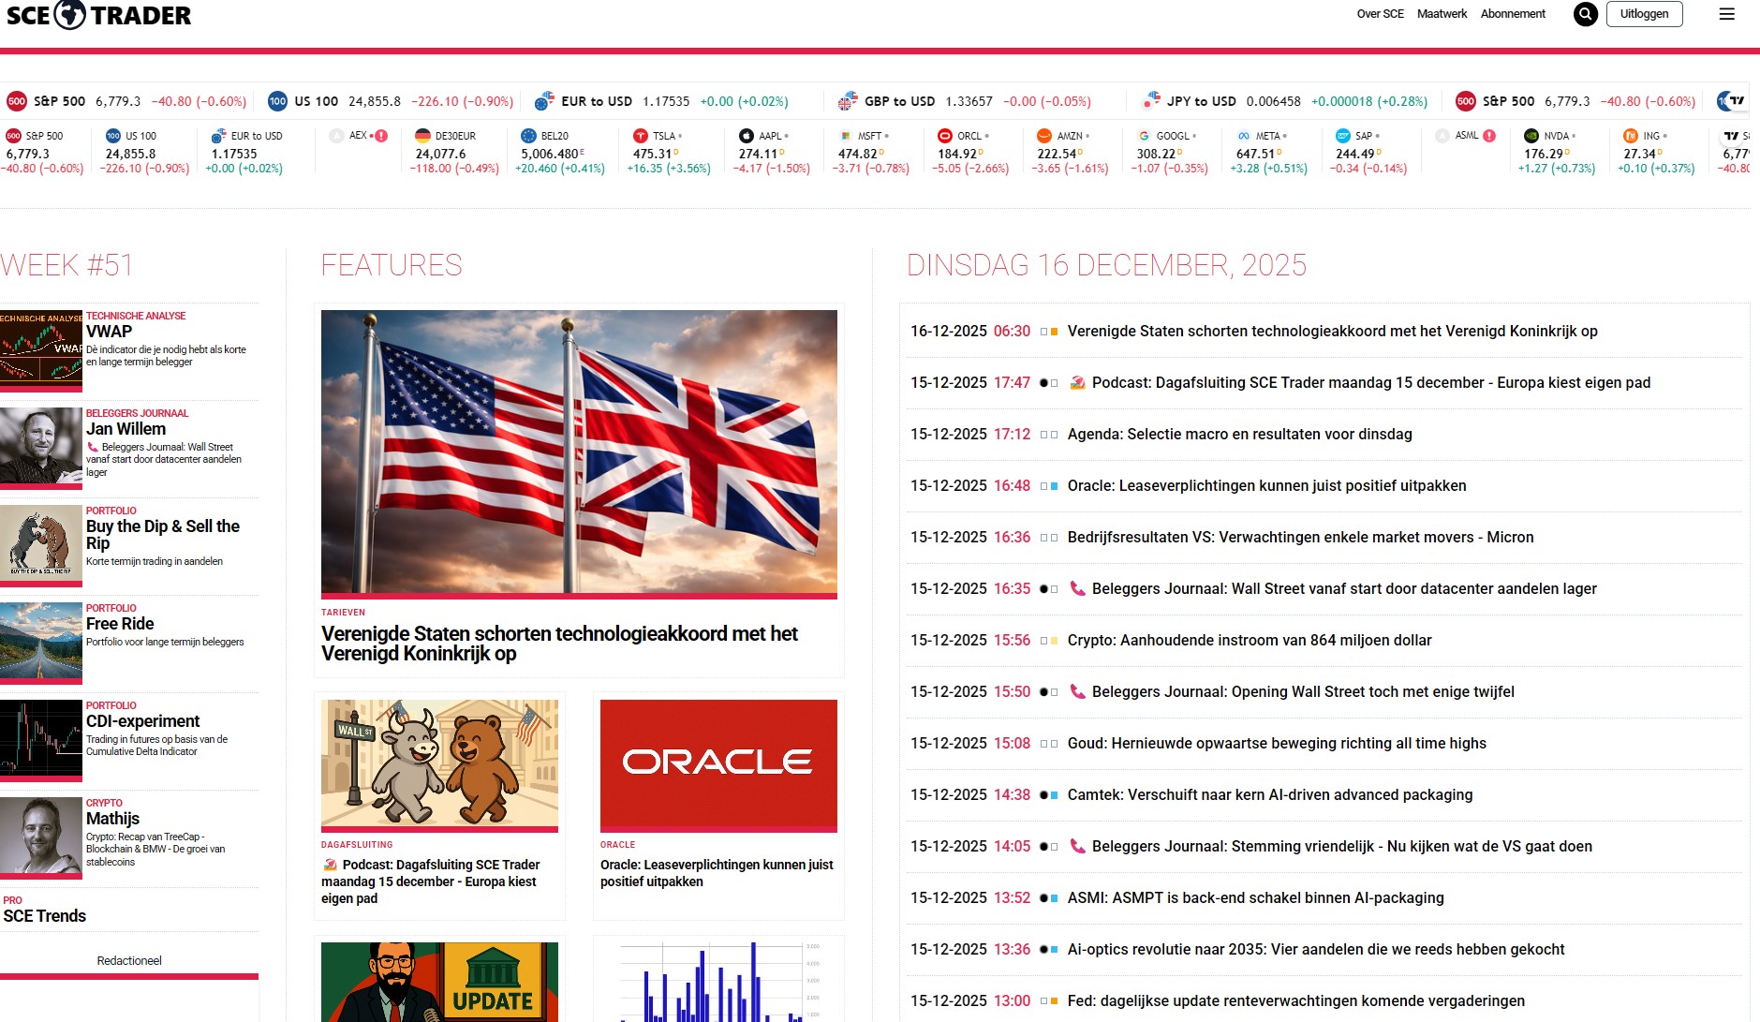Open the Mathijs crypto link
Viewport: 1760px width, 1022px height.
tap(112, 819)
